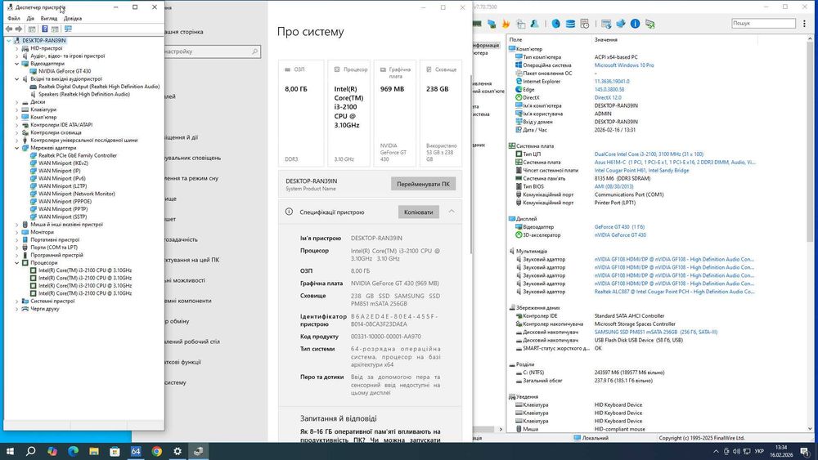Select Порти (COM та LPT) category
Viewport: 818px width, 460px height.
click(x=54, y=248)
